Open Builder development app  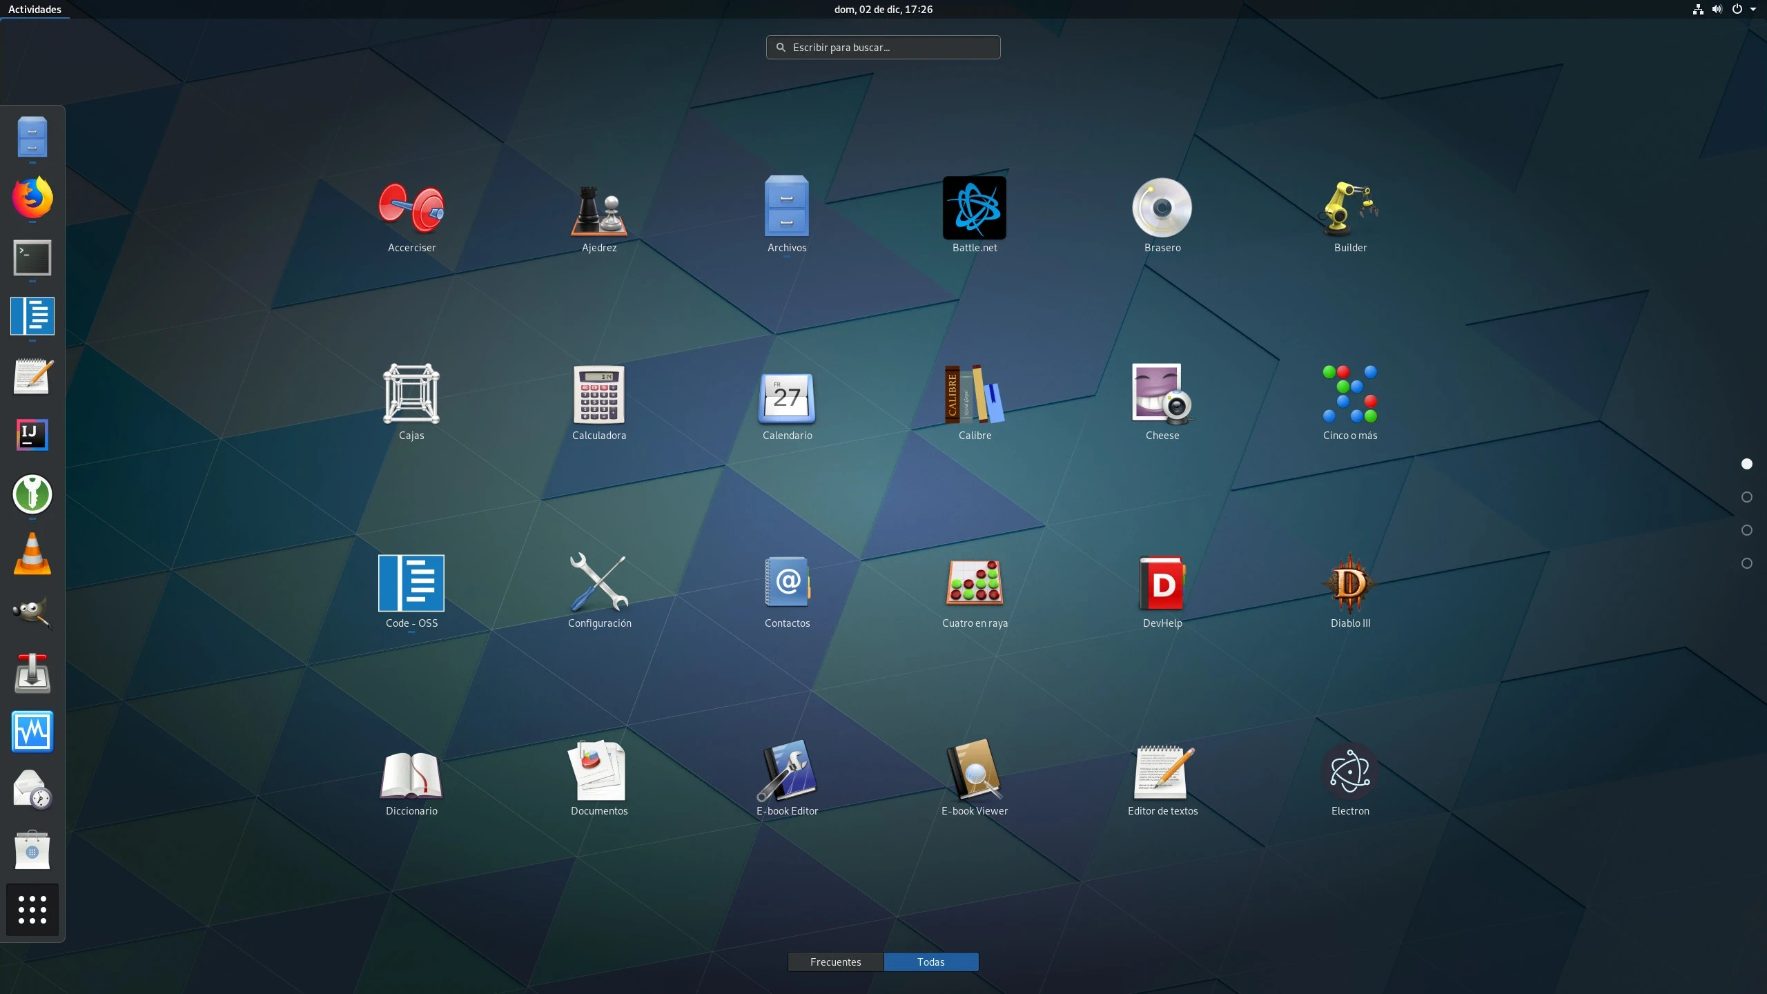pos(1349,208)
